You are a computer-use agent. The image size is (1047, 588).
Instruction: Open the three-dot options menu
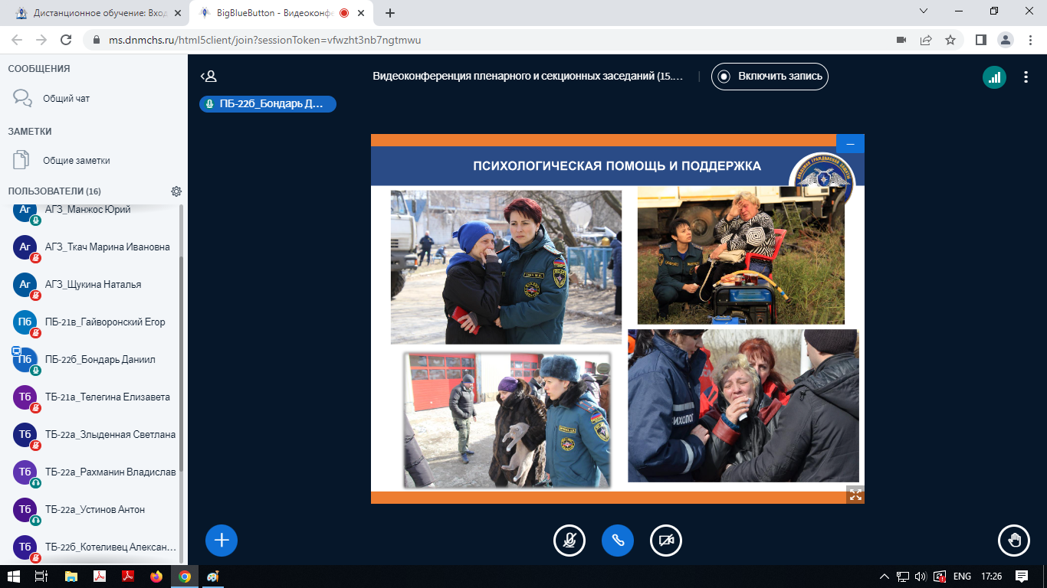tap(1026, 77)
